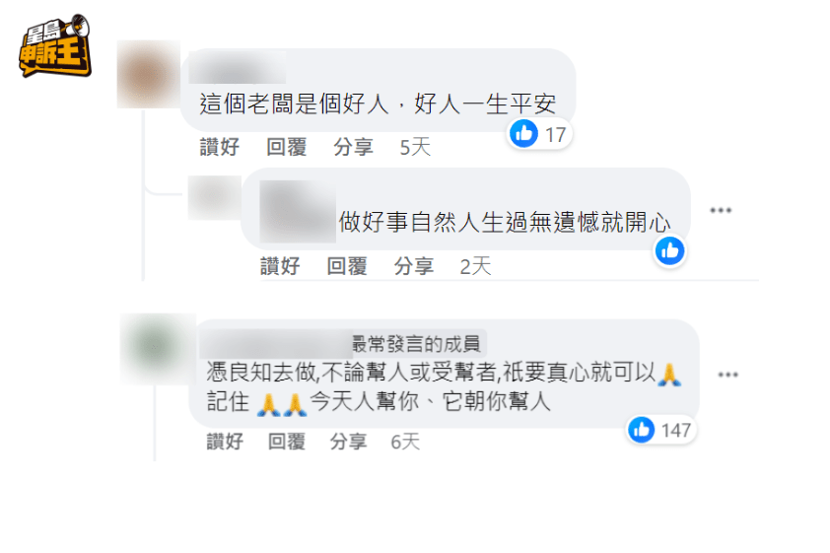Open the more options menu on the reply
The height and width of the screenshot is (553, 830).
coord(721,210)
